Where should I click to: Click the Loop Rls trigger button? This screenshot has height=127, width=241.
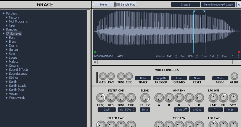tap(161, 78)
